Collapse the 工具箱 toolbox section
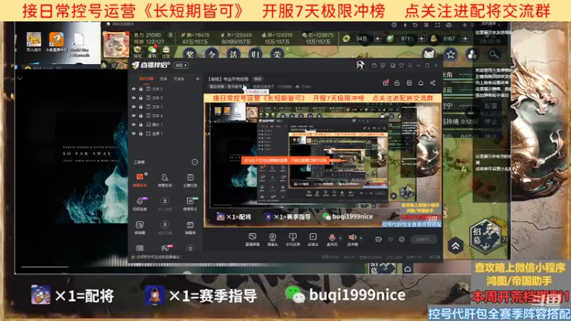Image resolution: width=571 pixels, height=321 pixels. pyautogui.click(x=195, y=162)
